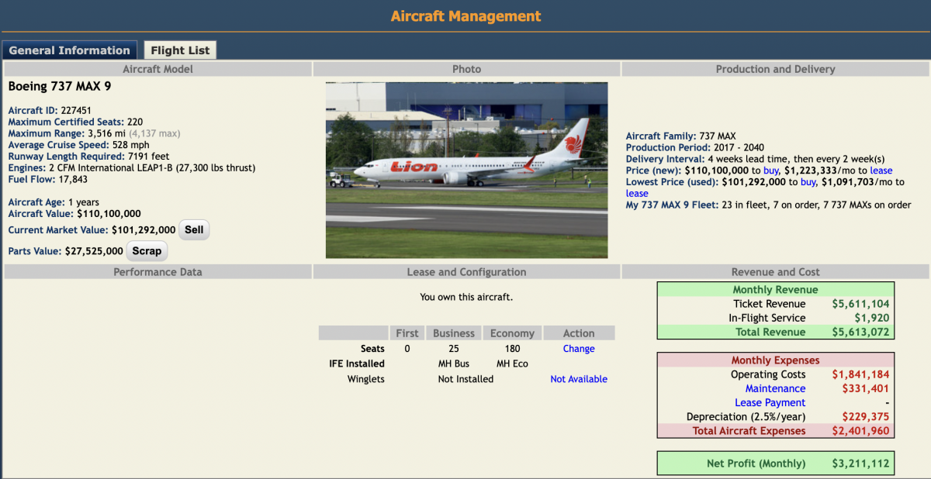931x479 pixels.
Task: Click the Aircraft Management page title
Action: [x=465, y=16]
